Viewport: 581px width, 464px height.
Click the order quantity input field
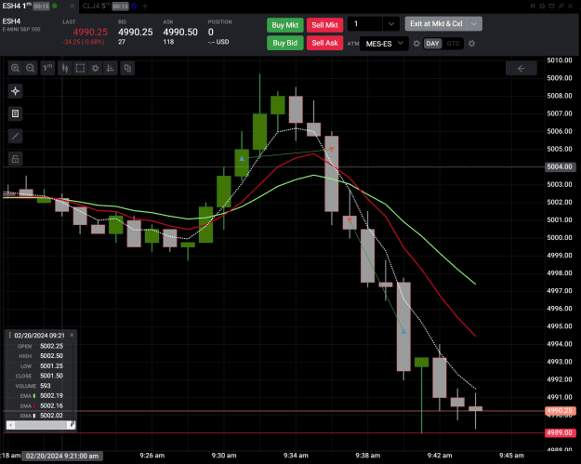[x=364, y=24]
